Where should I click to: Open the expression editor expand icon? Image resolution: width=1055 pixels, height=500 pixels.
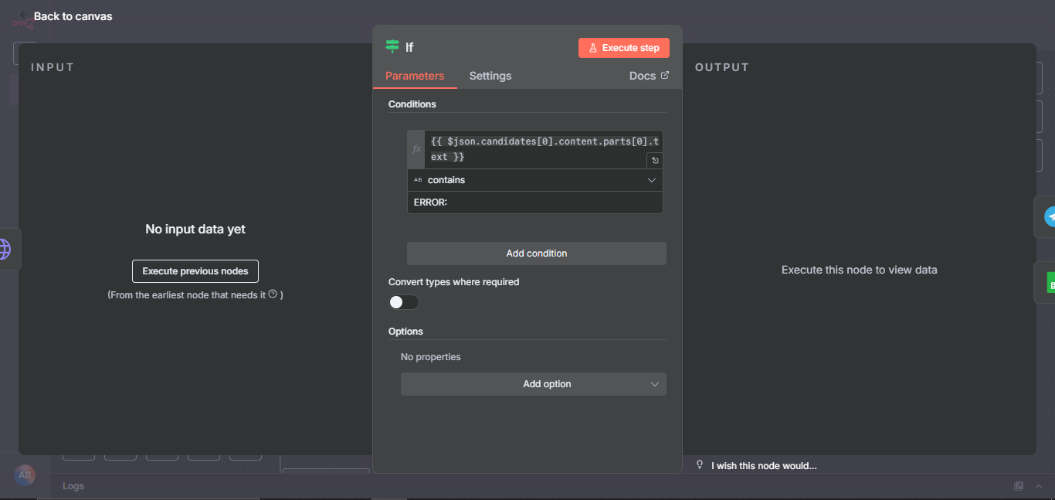pos(655,161)
